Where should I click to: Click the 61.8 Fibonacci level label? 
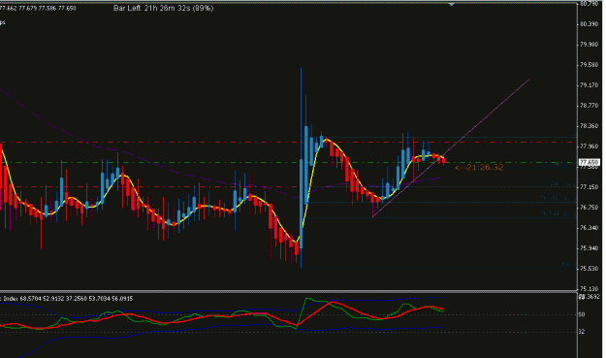click(x=558, y=213)
